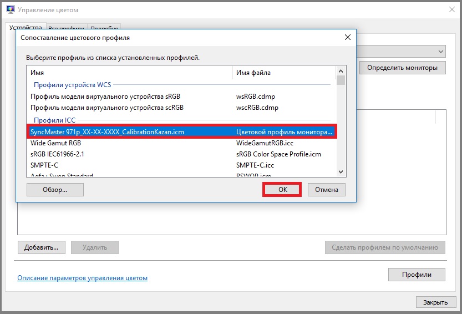Click the Профили устройств WCS group header
Image resolution: width=462 pixels, height=314 pixels.
click(x=73, y=85)
